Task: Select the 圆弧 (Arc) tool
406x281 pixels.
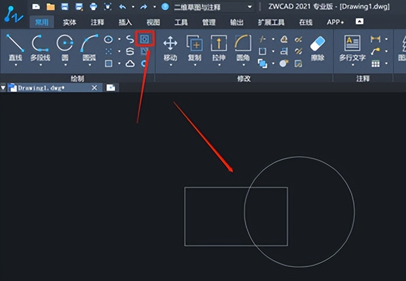Action: point(90,48)
